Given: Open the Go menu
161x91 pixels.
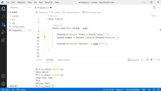Looking at the screenshot, I should [35, 2].
